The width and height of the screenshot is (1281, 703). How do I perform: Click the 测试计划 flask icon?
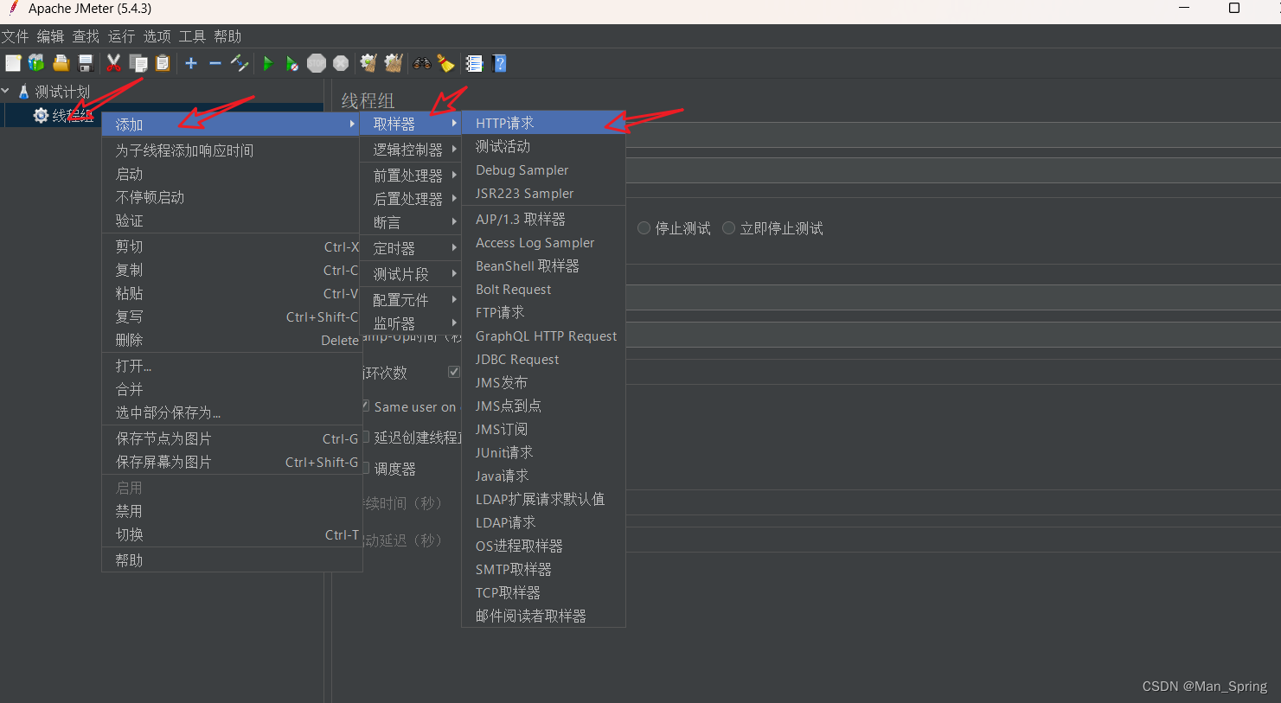tap(23, 92)
